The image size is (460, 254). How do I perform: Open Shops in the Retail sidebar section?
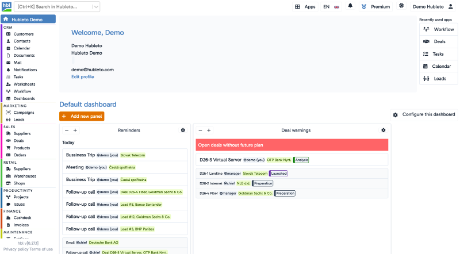coord(19,183)
